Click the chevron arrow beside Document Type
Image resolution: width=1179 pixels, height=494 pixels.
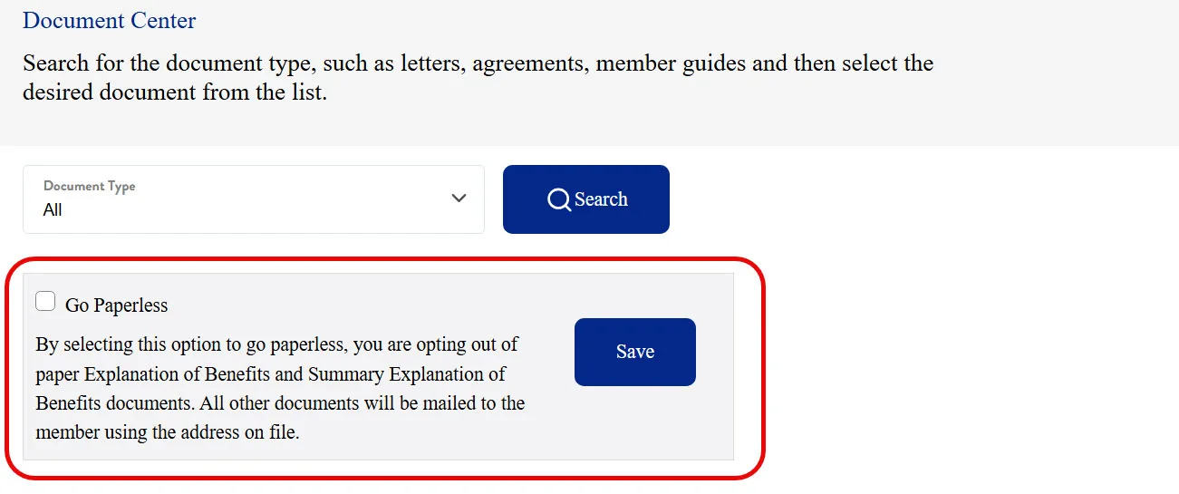[459, 199]
